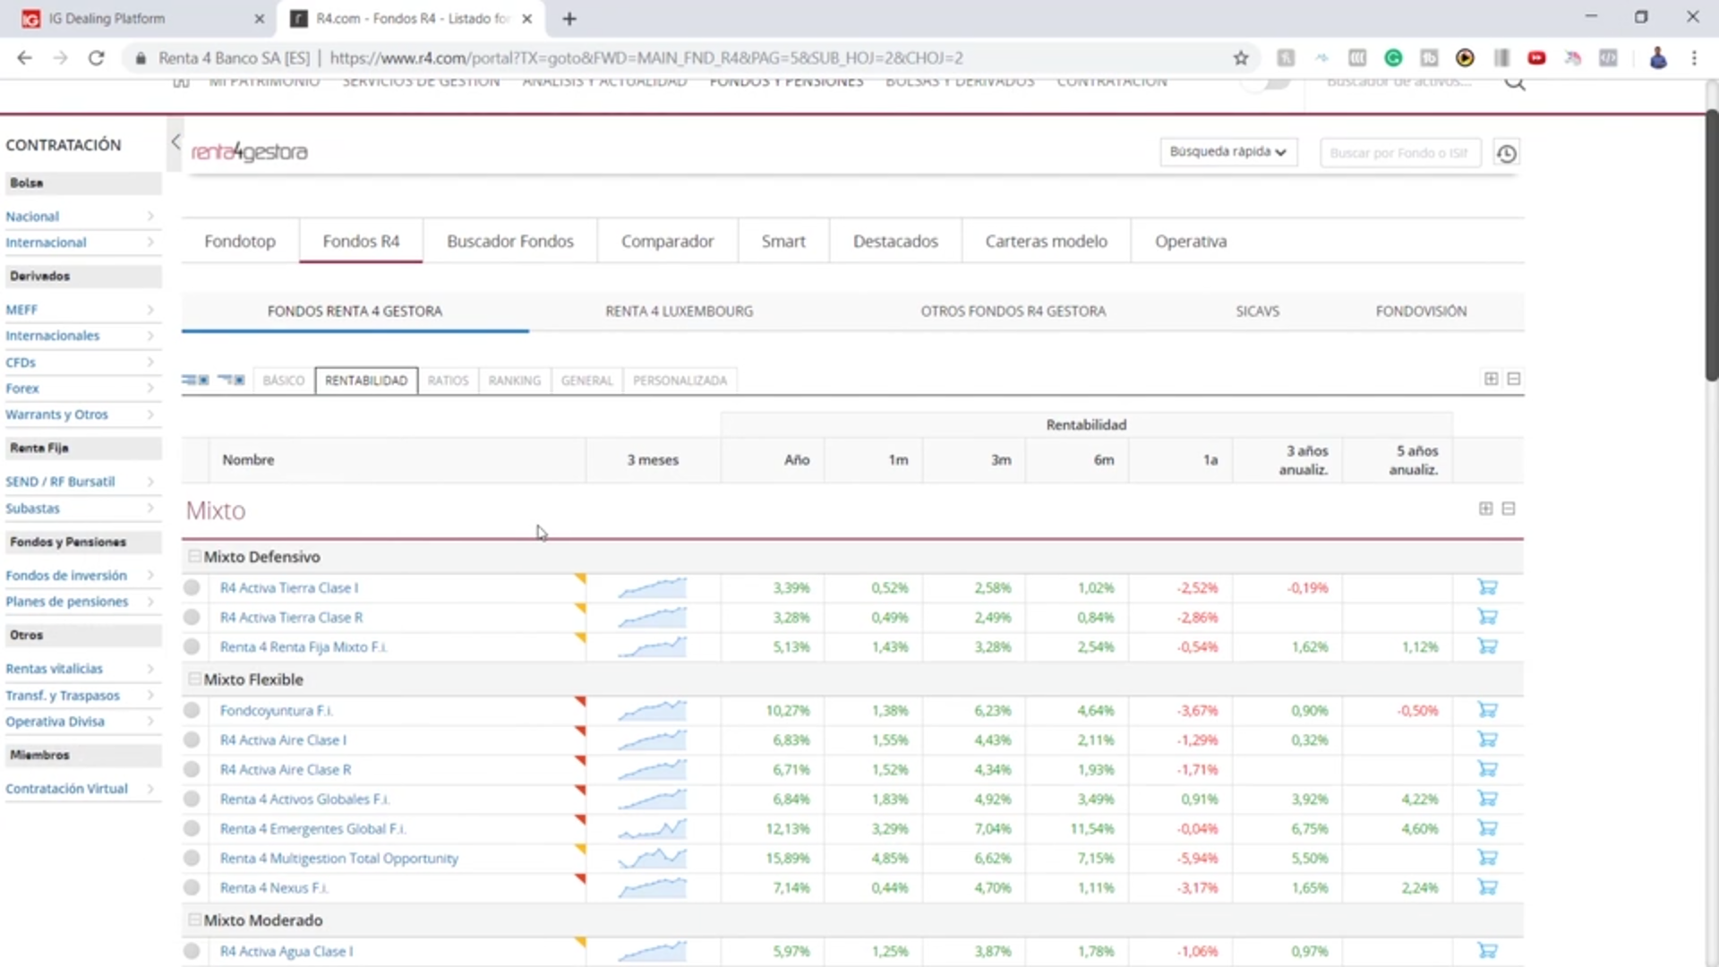Add Renta 4 Multigestion Total Opportunity to cart
The width and height of the screenshot is (1719, 967).
(1487, 858)
